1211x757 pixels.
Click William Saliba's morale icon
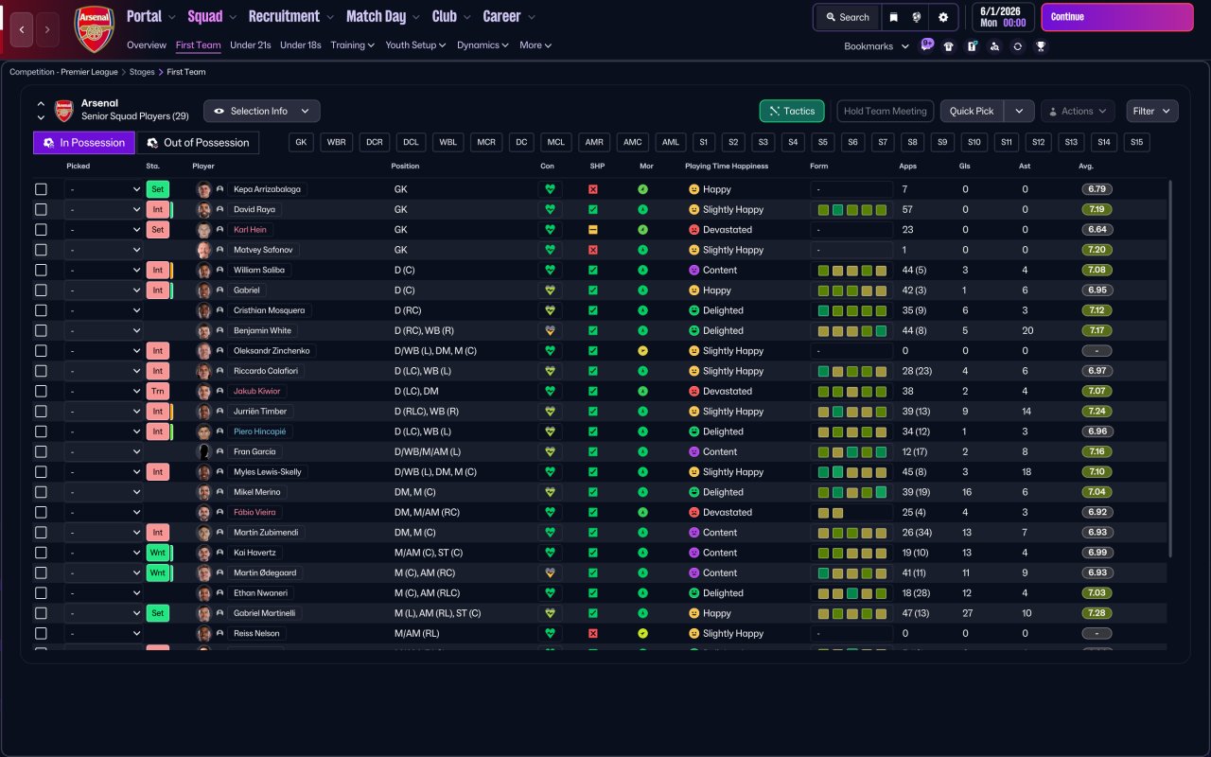(643, 270)
